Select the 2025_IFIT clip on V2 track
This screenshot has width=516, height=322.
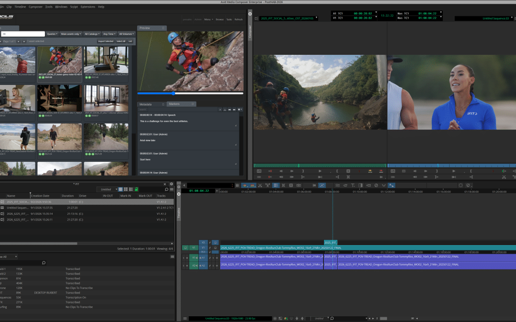pyautogui.click(x=331, y=242)
